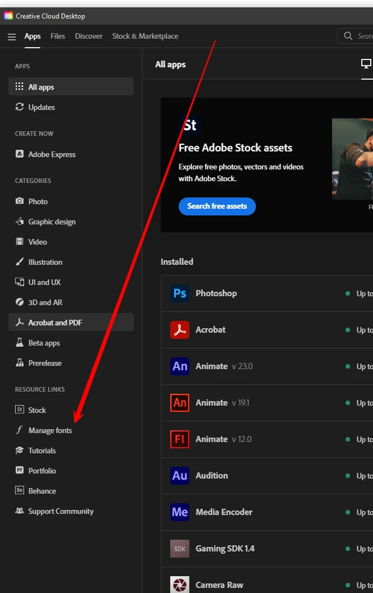
Task: Select the Graphic design category
Action: click(71, 222)
